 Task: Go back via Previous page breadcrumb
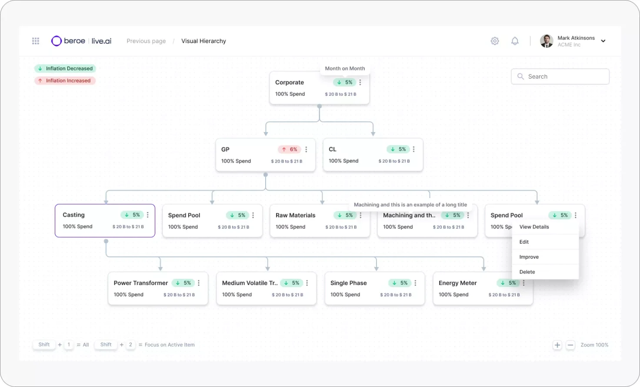tap(146, 41)
